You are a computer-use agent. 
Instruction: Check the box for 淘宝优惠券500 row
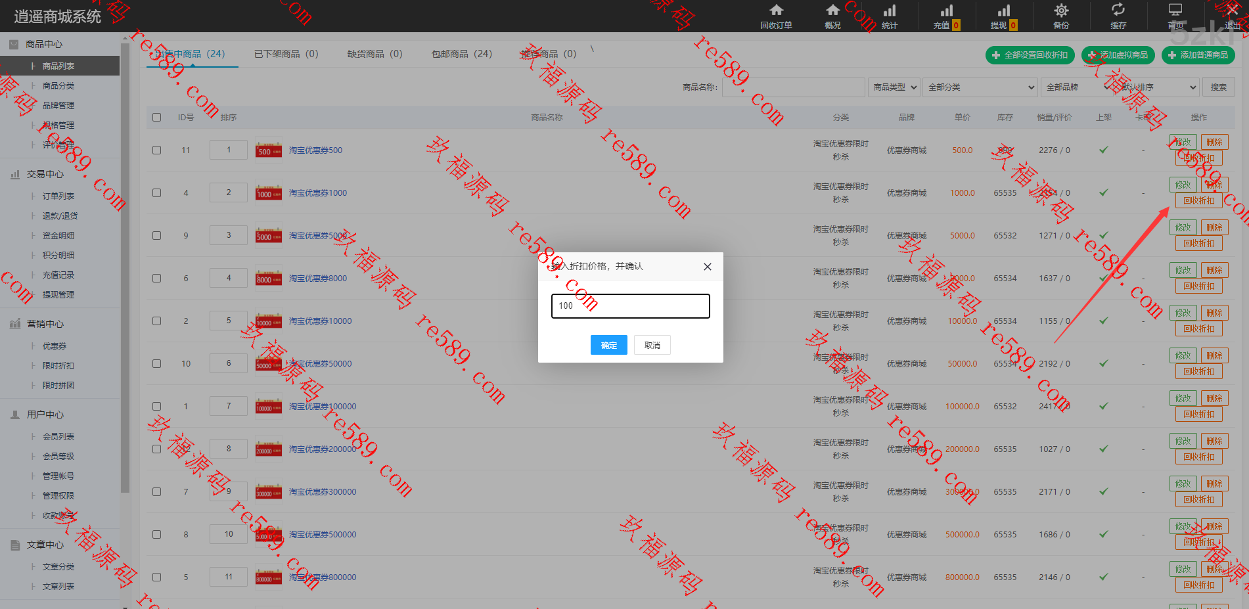(156, 150)
